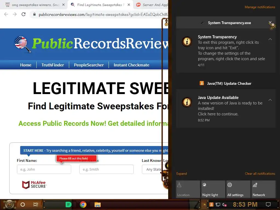Click Java(TM) Update Checker group header
This screenshot has width=280, height=210.
(226, 83)
